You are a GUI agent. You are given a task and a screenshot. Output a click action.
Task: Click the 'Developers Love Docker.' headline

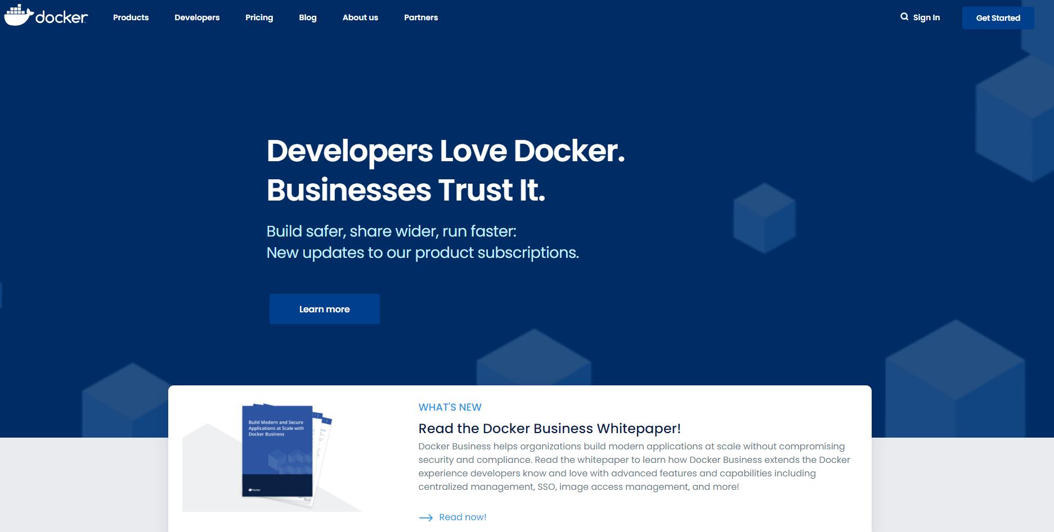tap(446, 151)
